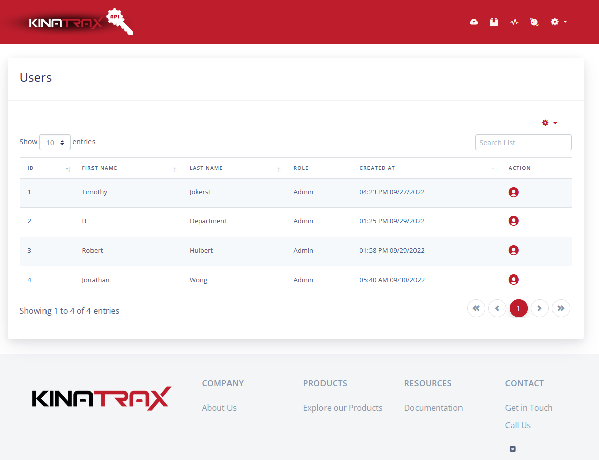The height and width of the screenshot is (460, 599).
Task: Jump to the last page of results
Action: pyautogui.click(x=561, y=308)
